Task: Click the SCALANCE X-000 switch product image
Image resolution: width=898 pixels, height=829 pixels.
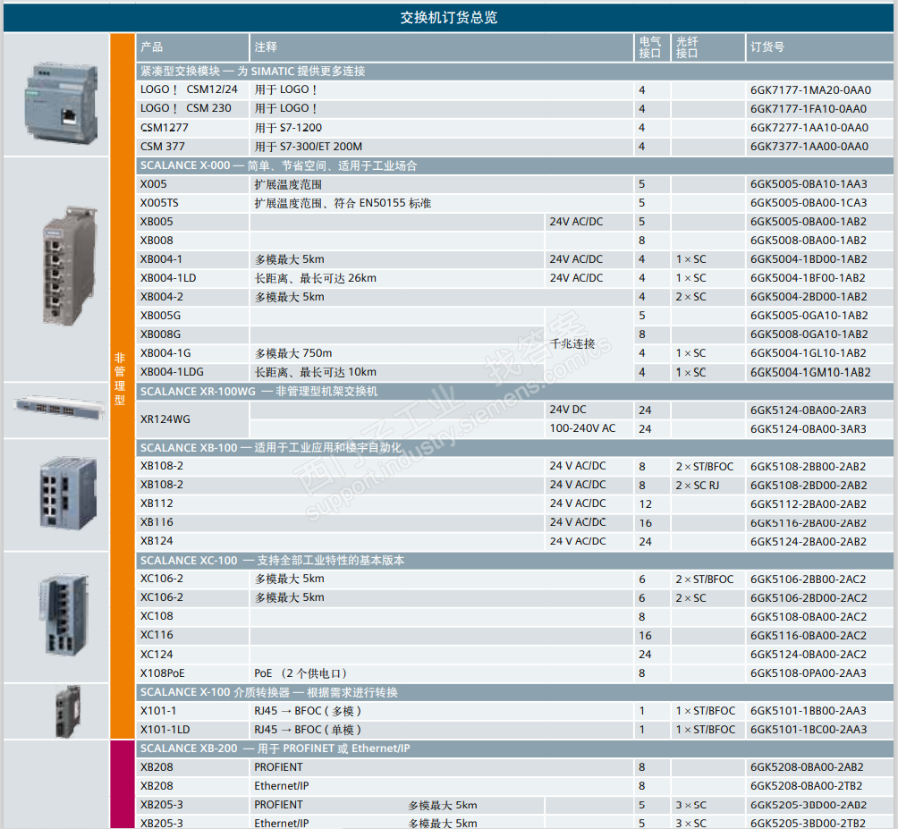Action: click(x=69, y=266)
